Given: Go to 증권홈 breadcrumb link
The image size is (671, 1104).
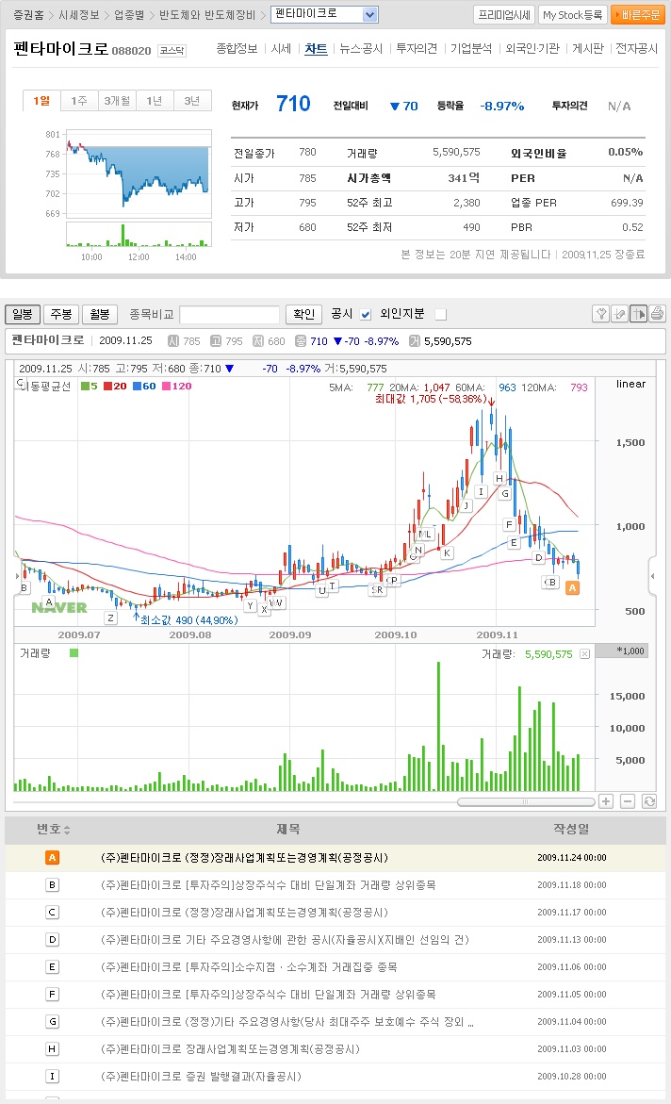Looking at the screenshot, I should [29, 15].
